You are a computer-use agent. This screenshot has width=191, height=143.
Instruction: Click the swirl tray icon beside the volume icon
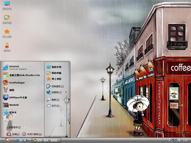pos(176,140)
